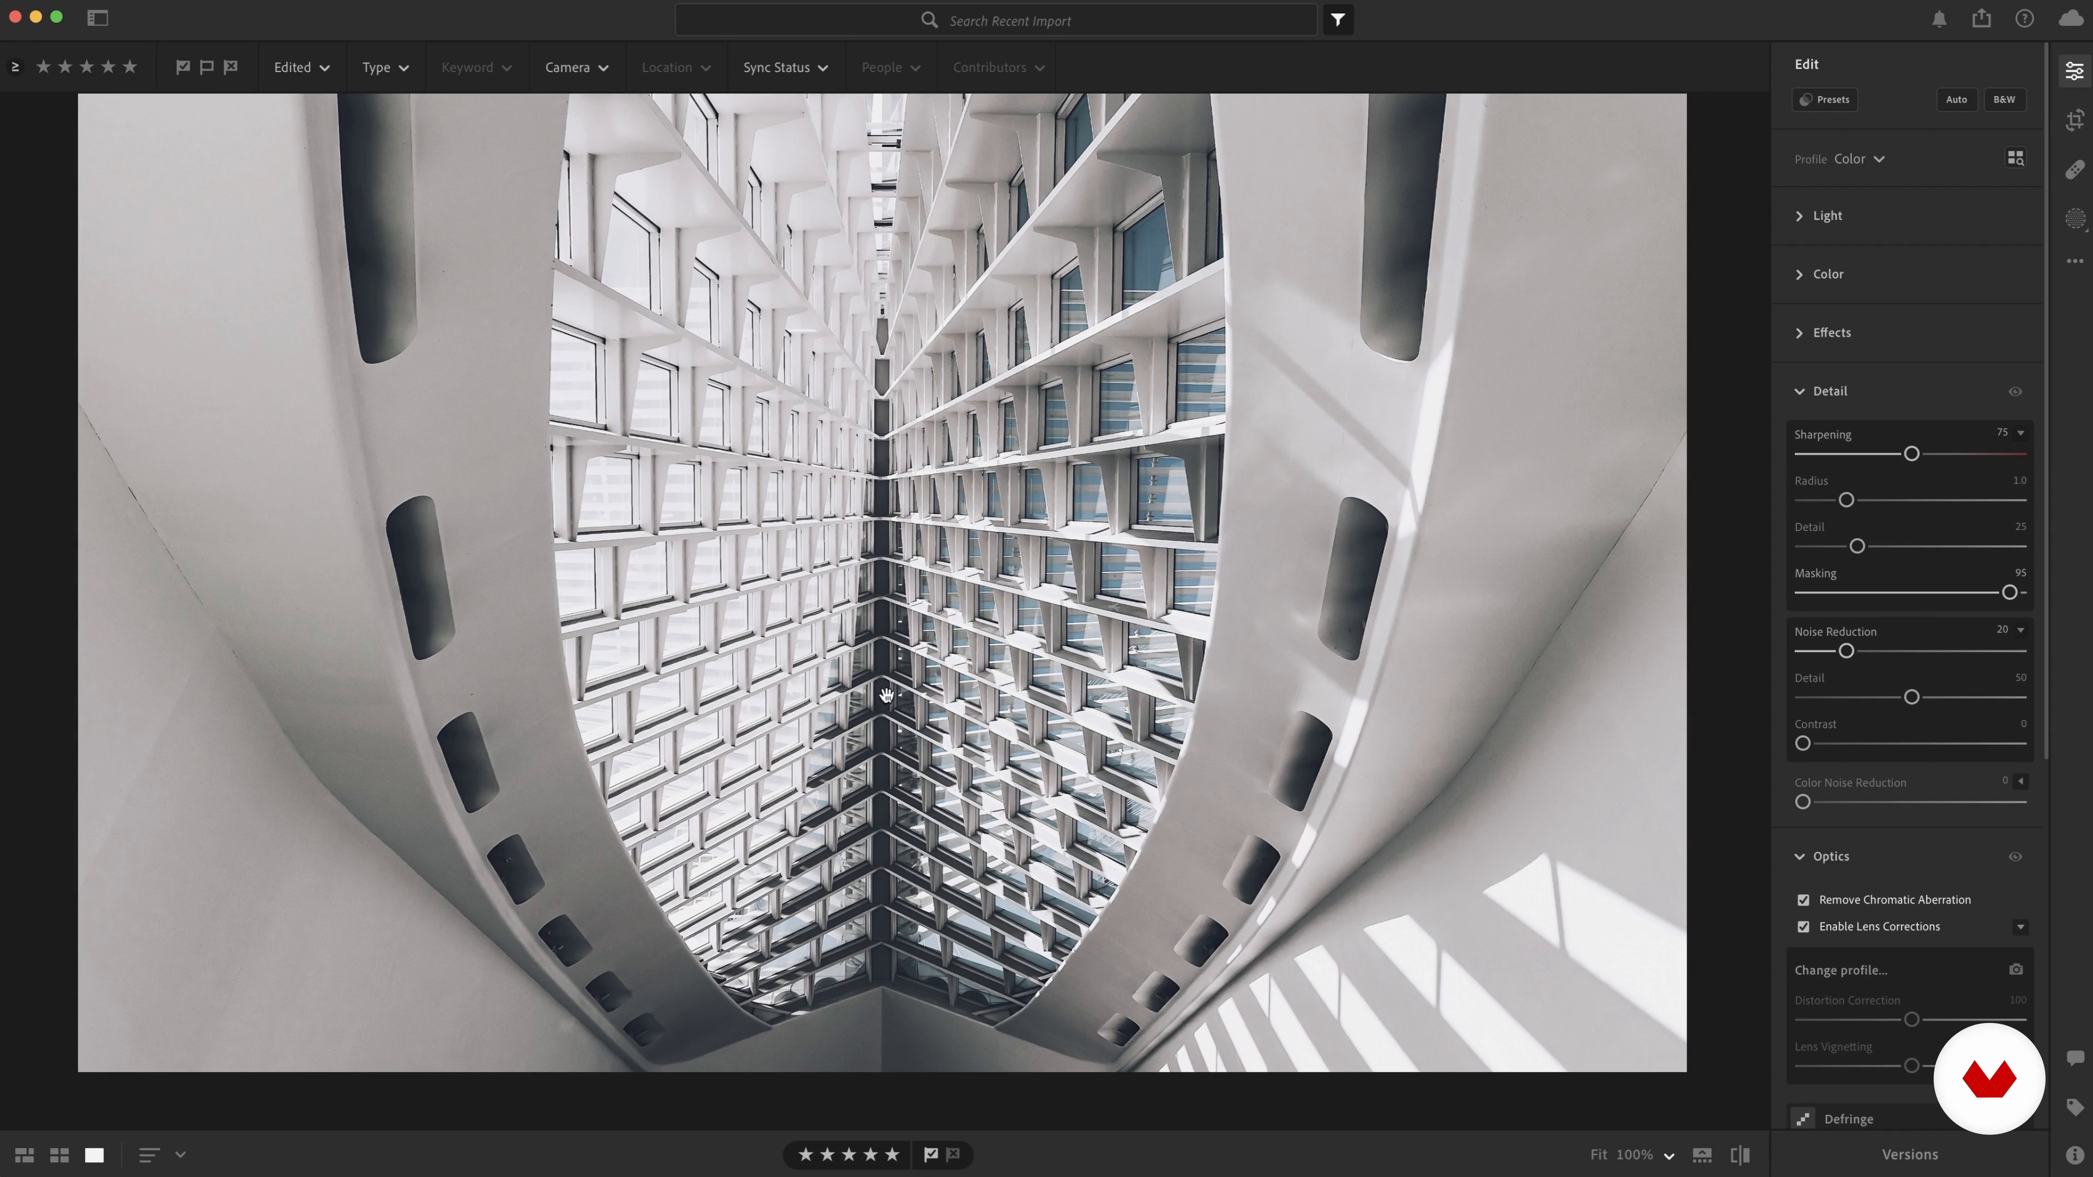This screenshot has width=2093, height=1177.
Task: Click the notifications bell icon
Action: [1939, 19]
